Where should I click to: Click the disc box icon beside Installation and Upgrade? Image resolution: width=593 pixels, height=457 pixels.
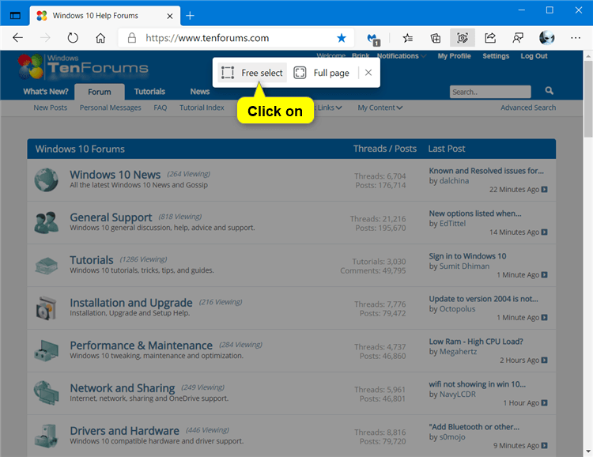pos(46,308)
